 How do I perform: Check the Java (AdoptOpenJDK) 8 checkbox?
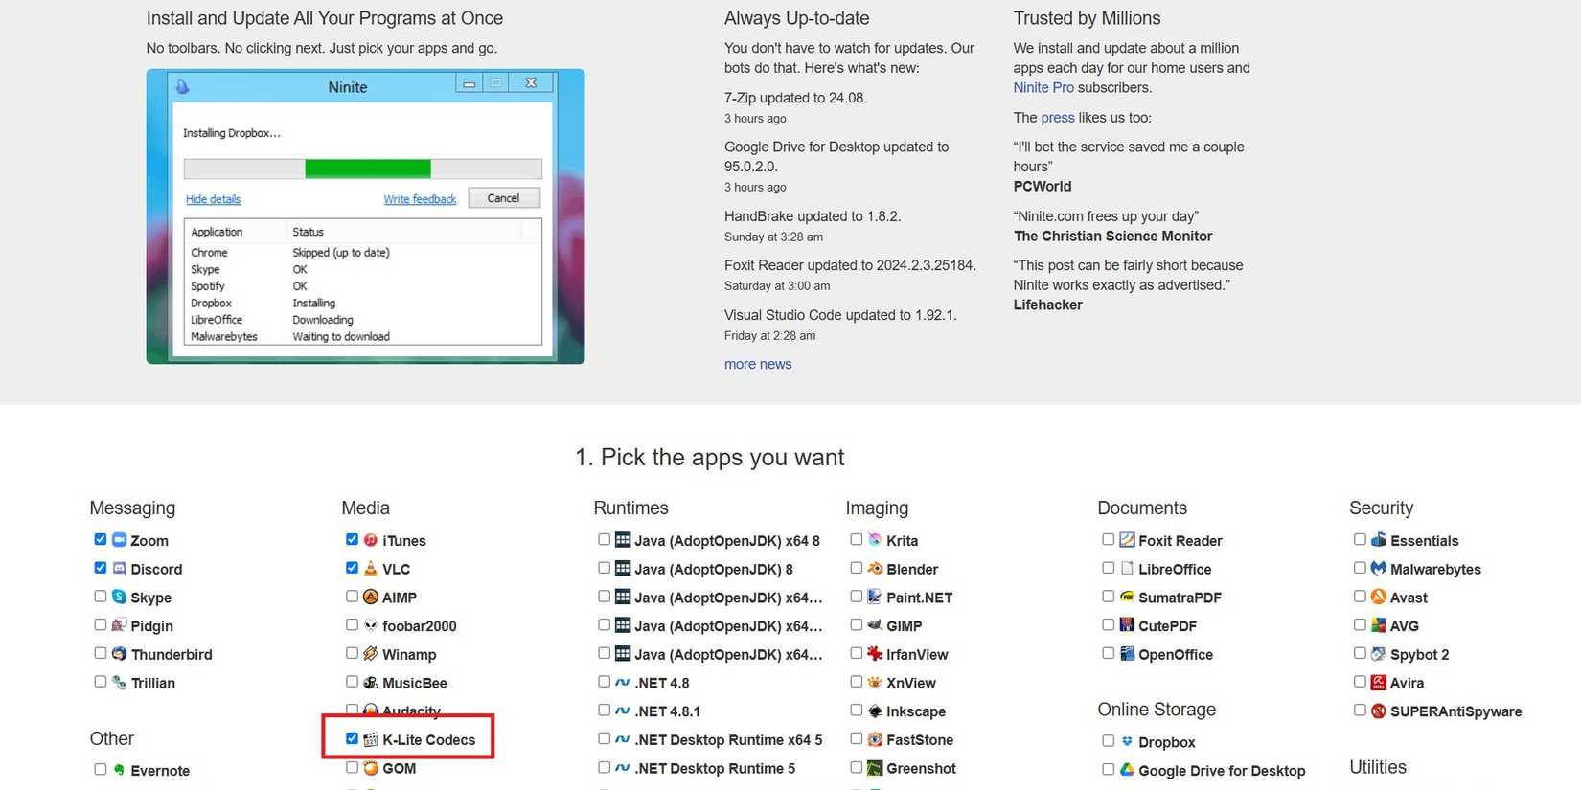(605, 568)
